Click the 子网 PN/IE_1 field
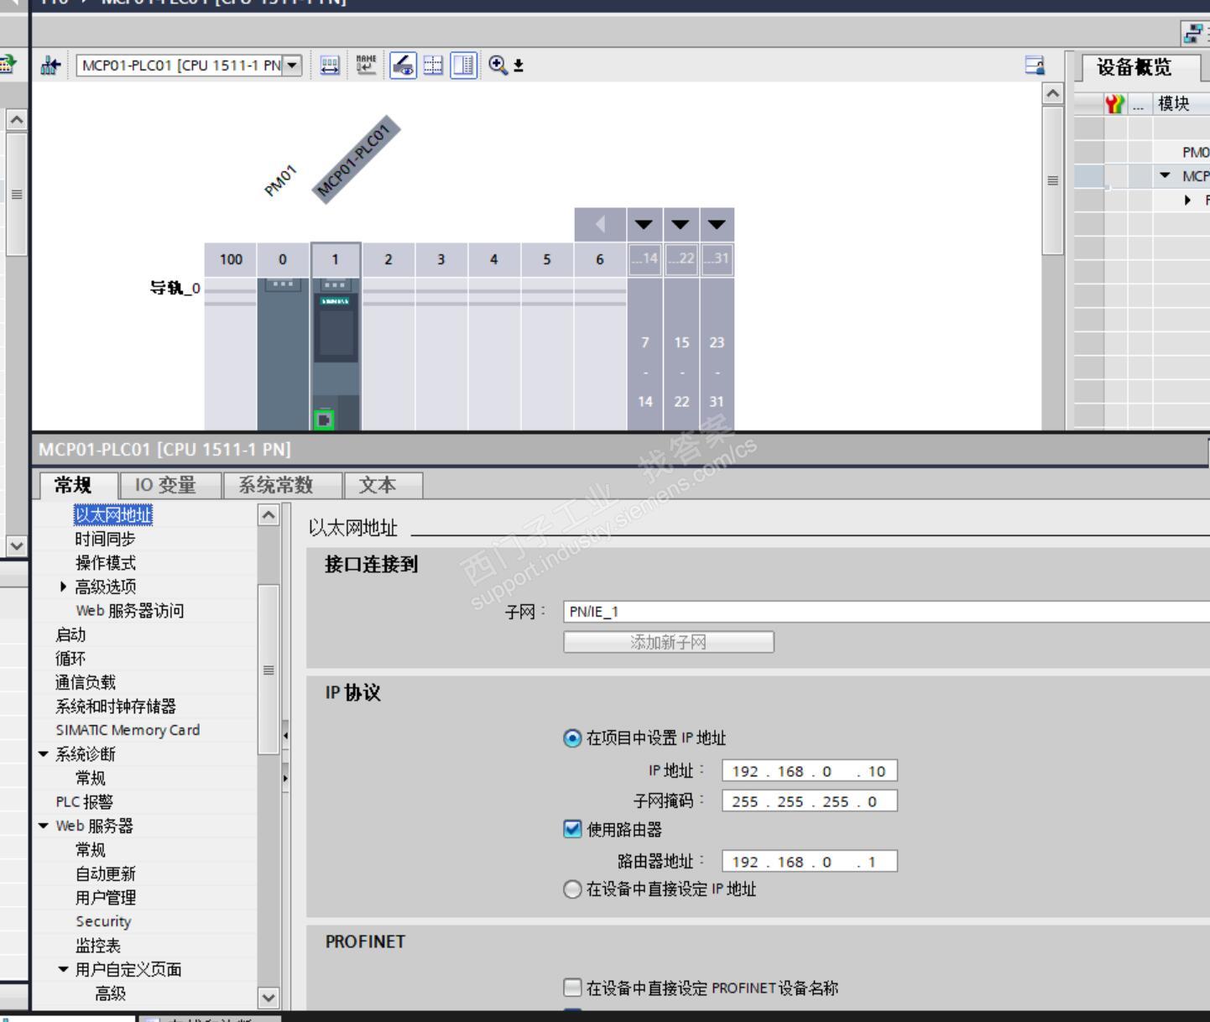 886,612
